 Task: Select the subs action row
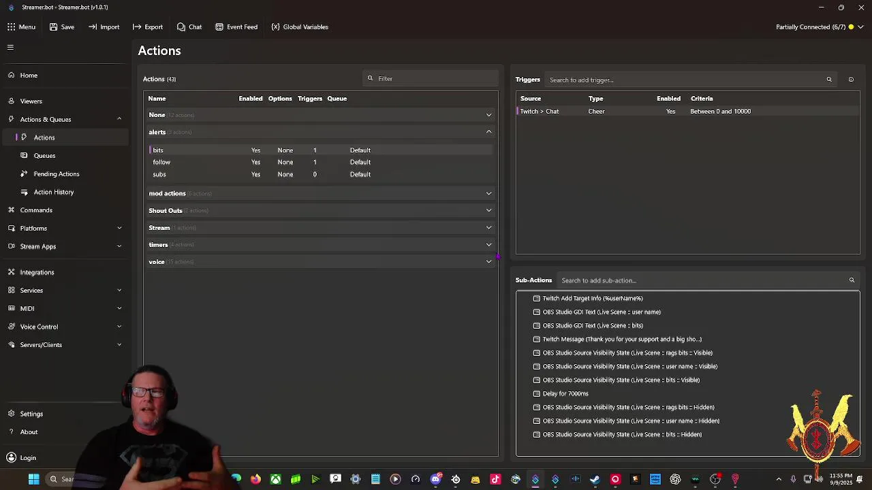pos(320,174)
